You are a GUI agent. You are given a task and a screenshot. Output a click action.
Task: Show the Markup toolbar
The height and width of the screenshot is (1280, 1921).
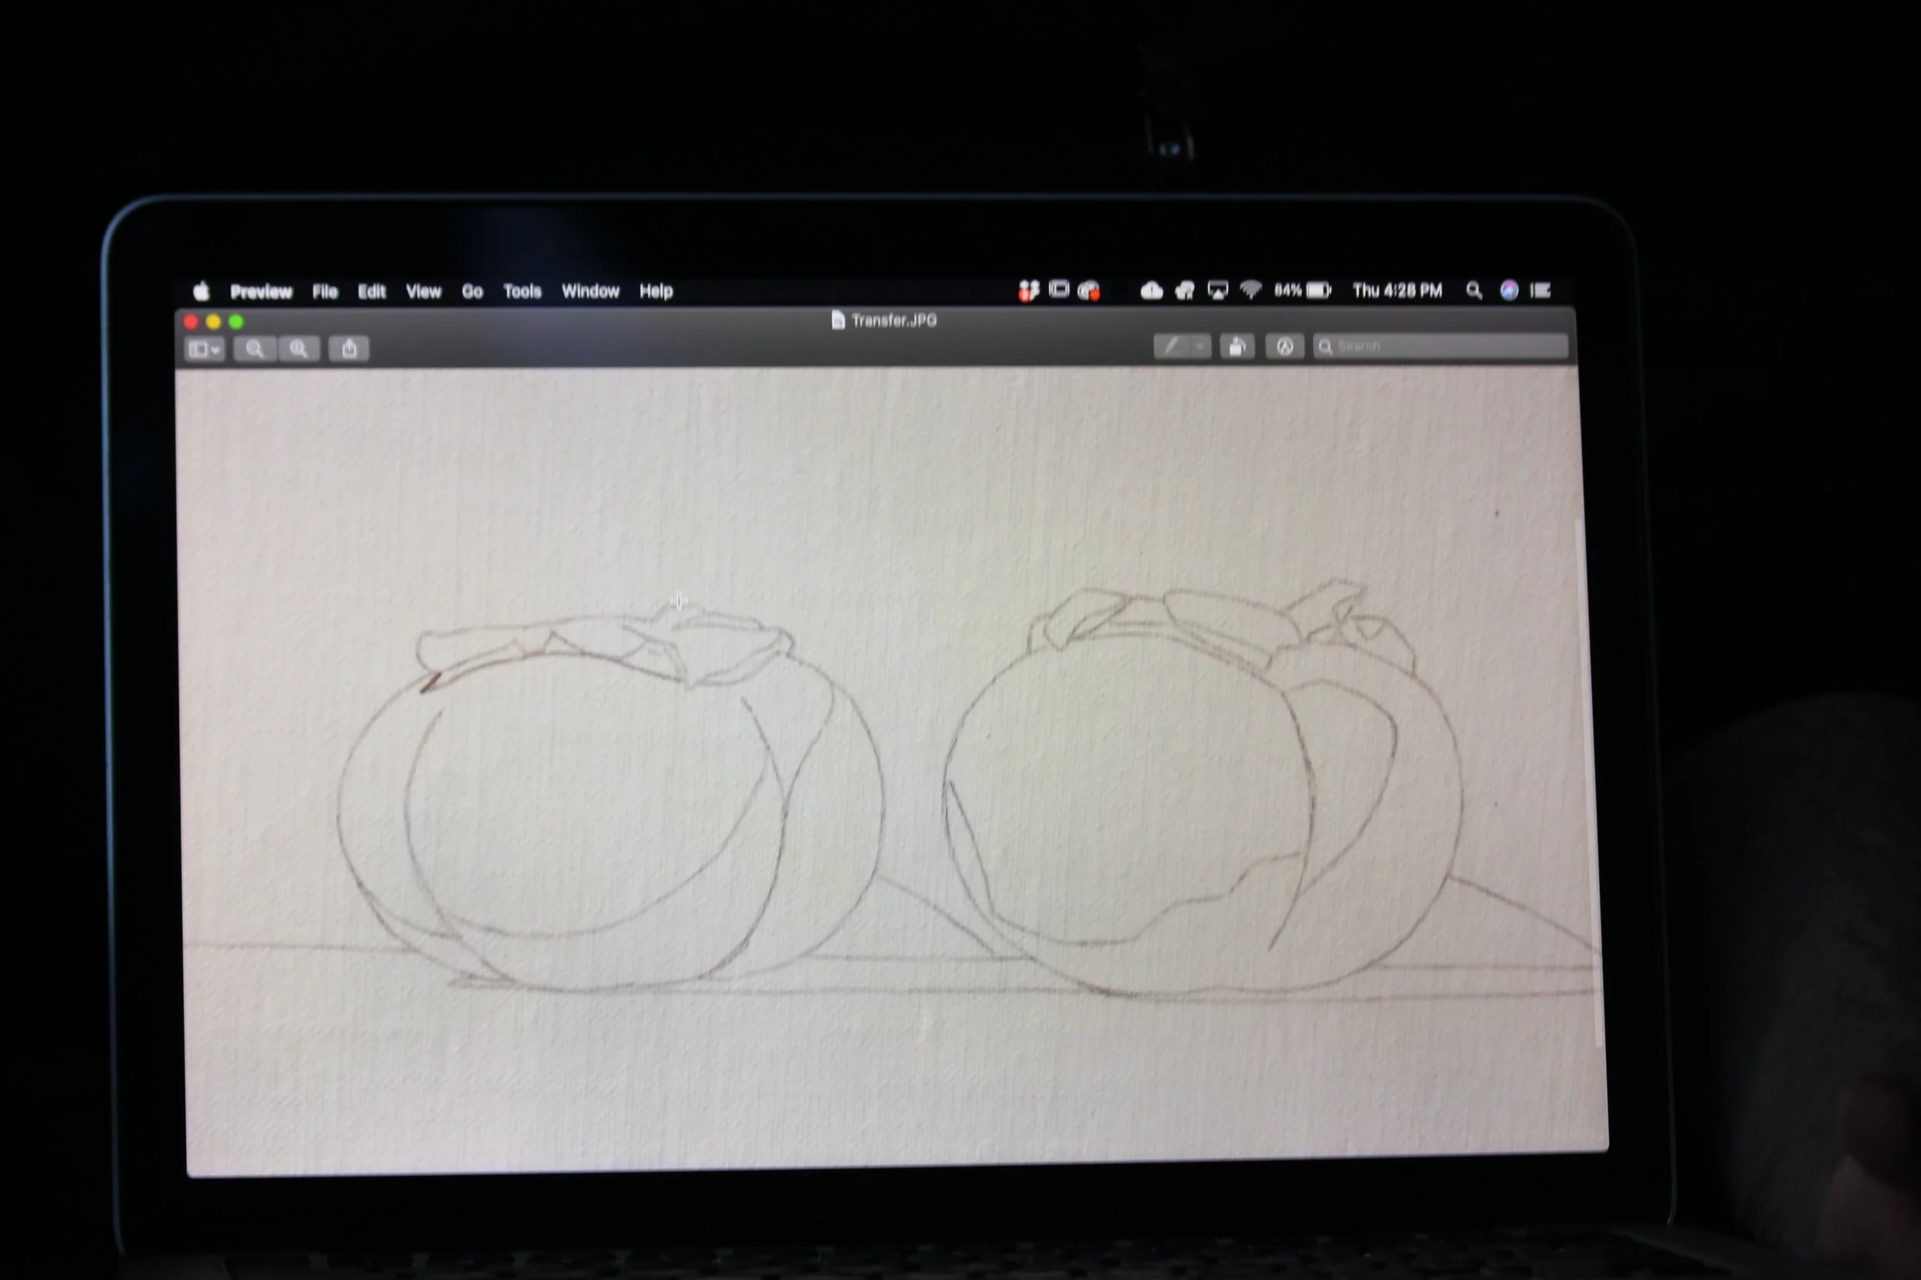pyautogui.click(x=1285, y=347)
